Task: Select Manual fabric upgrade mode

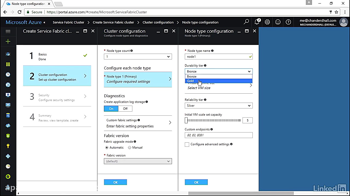Action: point(130,148)
